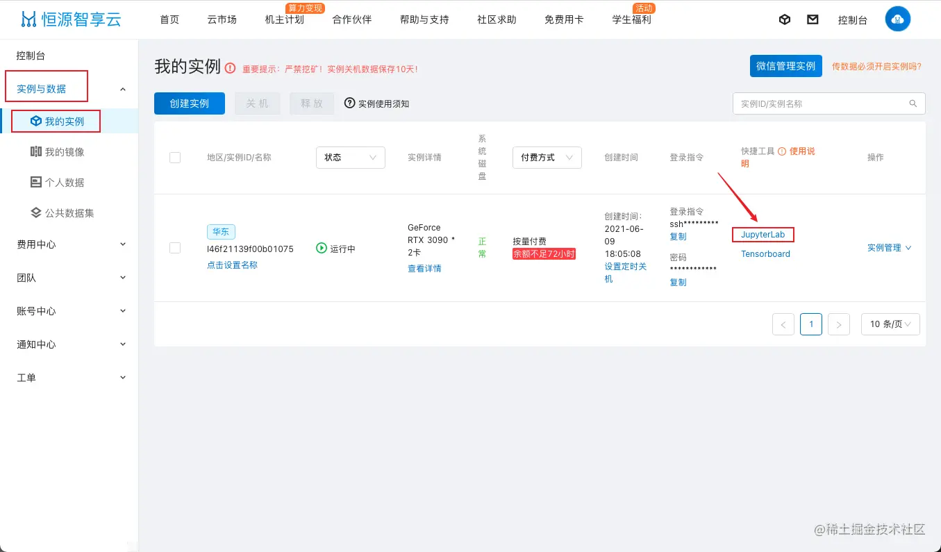Expand the 账号中心 sidebar section

point(69,311)
